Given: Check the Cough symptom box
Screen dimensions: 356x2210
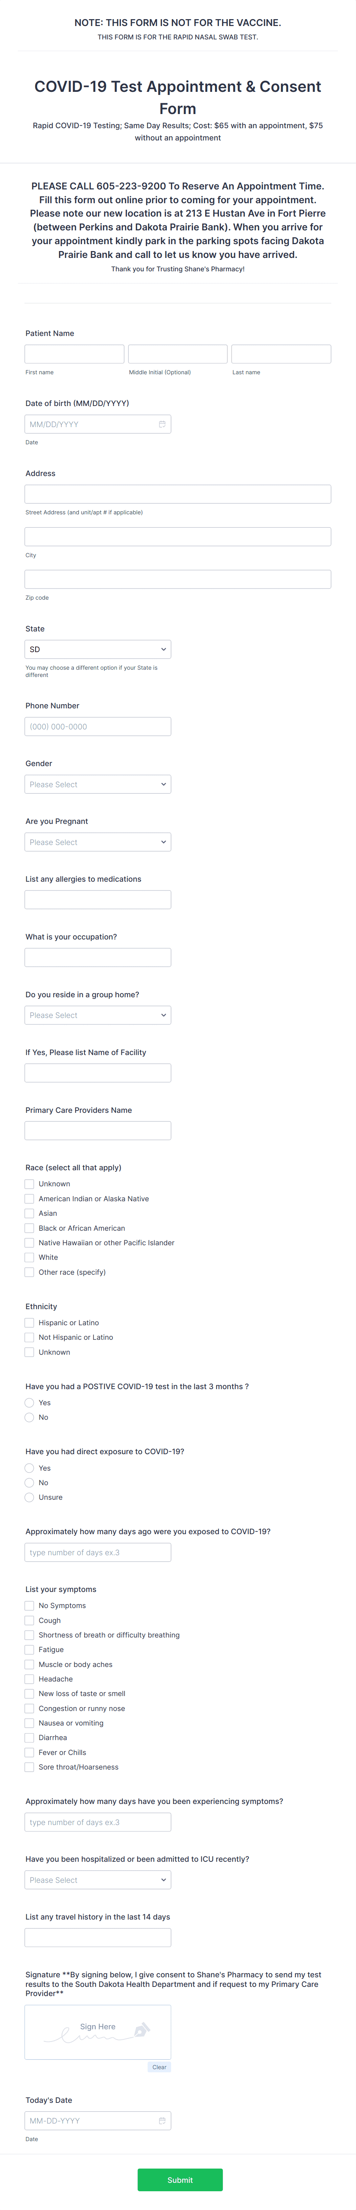Looking at the screenshot, I should point(29,1621).
